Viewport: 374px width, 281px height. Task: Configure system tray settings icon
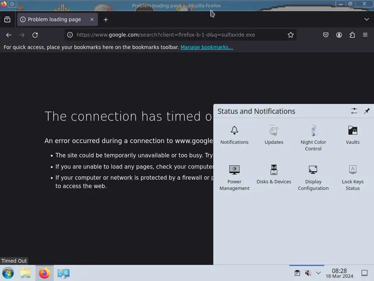point(354,111)
